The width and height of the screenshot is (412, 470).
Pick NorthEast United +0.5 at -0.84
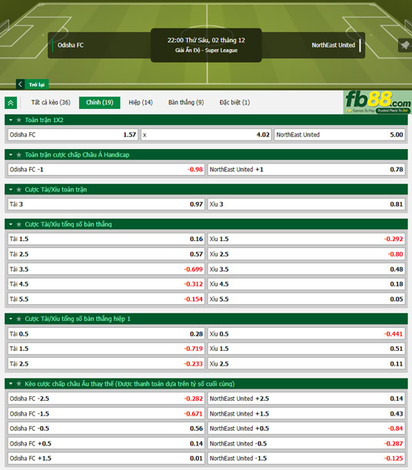pyautogui.click(x=307, y=429)
